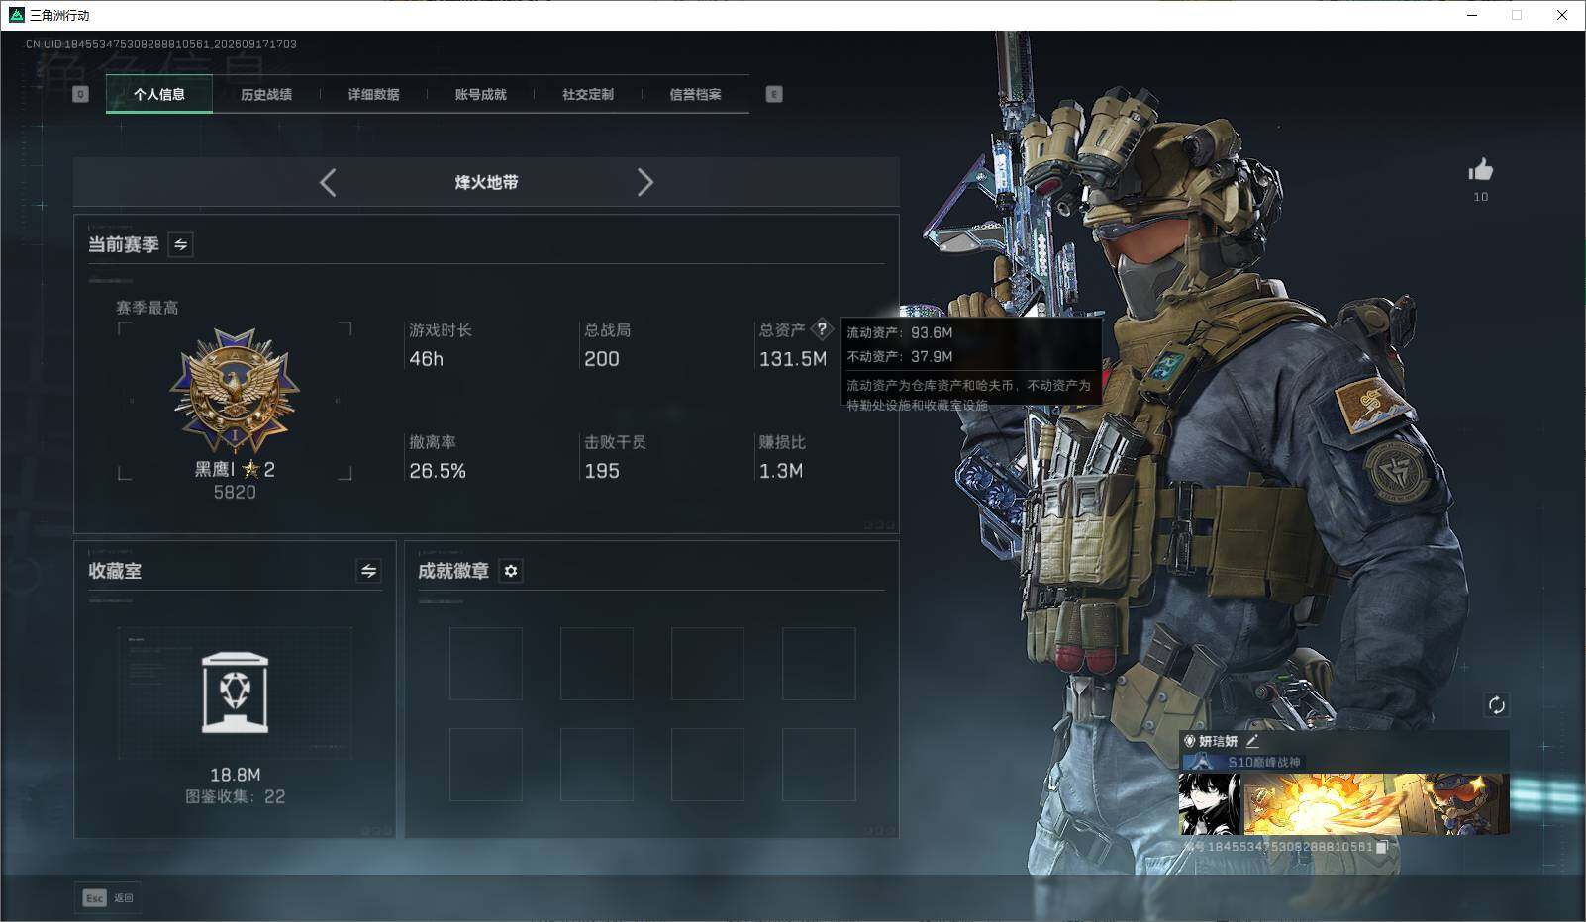Click the rank score 5820
Image resolution: width=1586 pixels, height=922 pixels.
coord(235,492)
